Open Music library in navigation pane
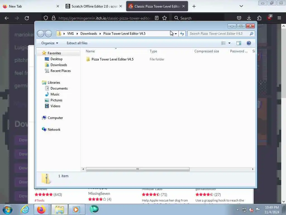 55,94
